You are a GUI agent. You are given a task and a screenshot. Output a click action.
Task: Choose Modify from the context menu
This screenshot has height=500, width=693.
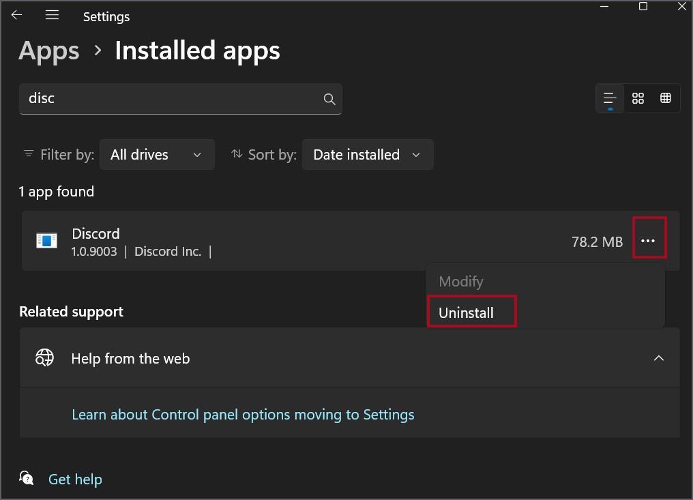point(461,282)
